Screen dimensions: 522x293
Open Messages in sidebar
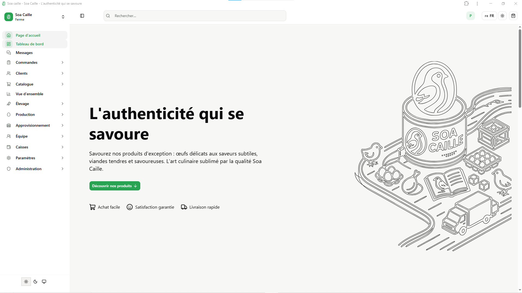coord(35,53)
